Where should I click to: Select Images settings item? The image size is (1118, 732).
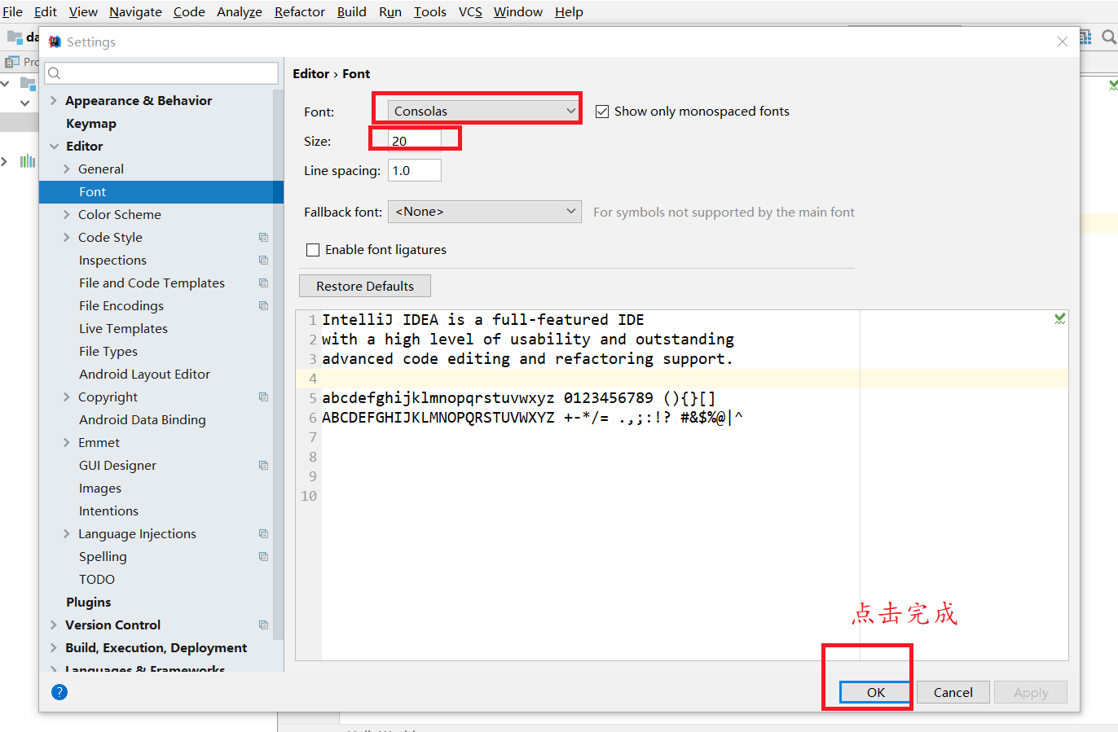(x=100, y=489)
